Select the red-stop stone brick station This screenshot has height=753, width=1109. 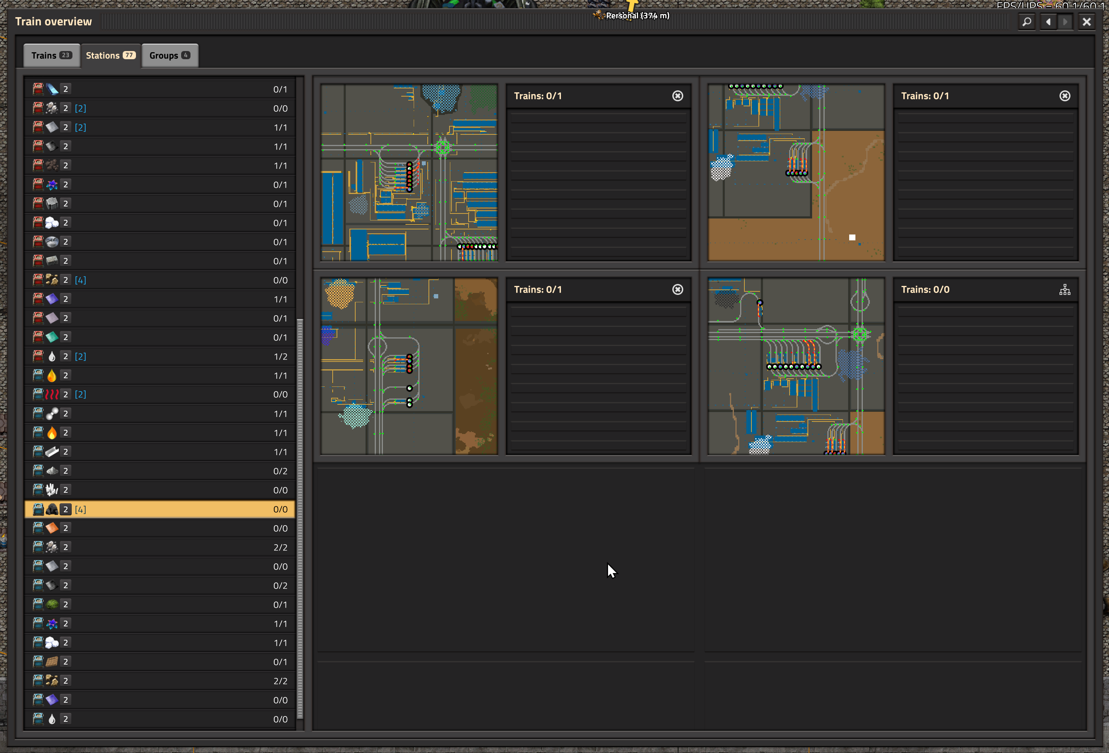[160, 261]
